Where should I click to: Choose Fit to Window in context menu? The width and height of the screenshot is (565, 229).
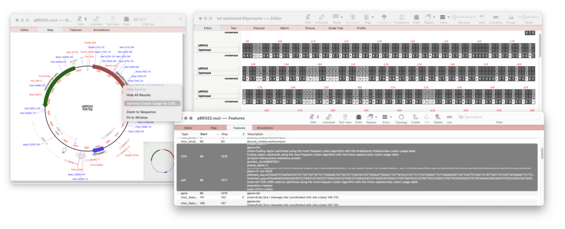coord(137,117)
